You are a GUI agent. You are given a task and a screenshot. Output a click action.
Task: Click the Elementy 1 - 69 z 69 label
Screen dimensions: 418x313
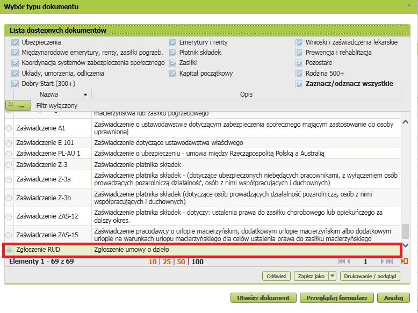coord(41,261)
